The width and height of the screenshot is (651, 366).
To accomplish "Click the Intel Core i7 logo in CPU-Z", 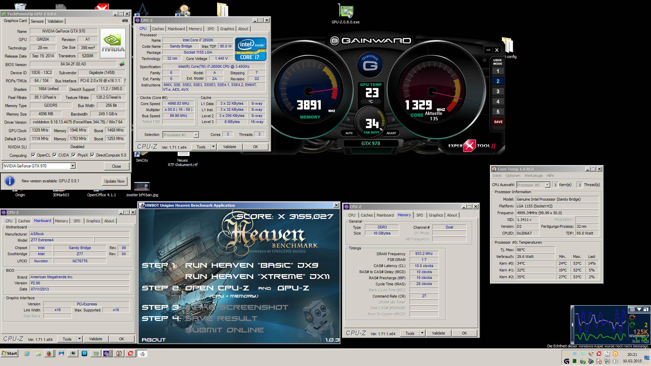I will tap(251, 49).
